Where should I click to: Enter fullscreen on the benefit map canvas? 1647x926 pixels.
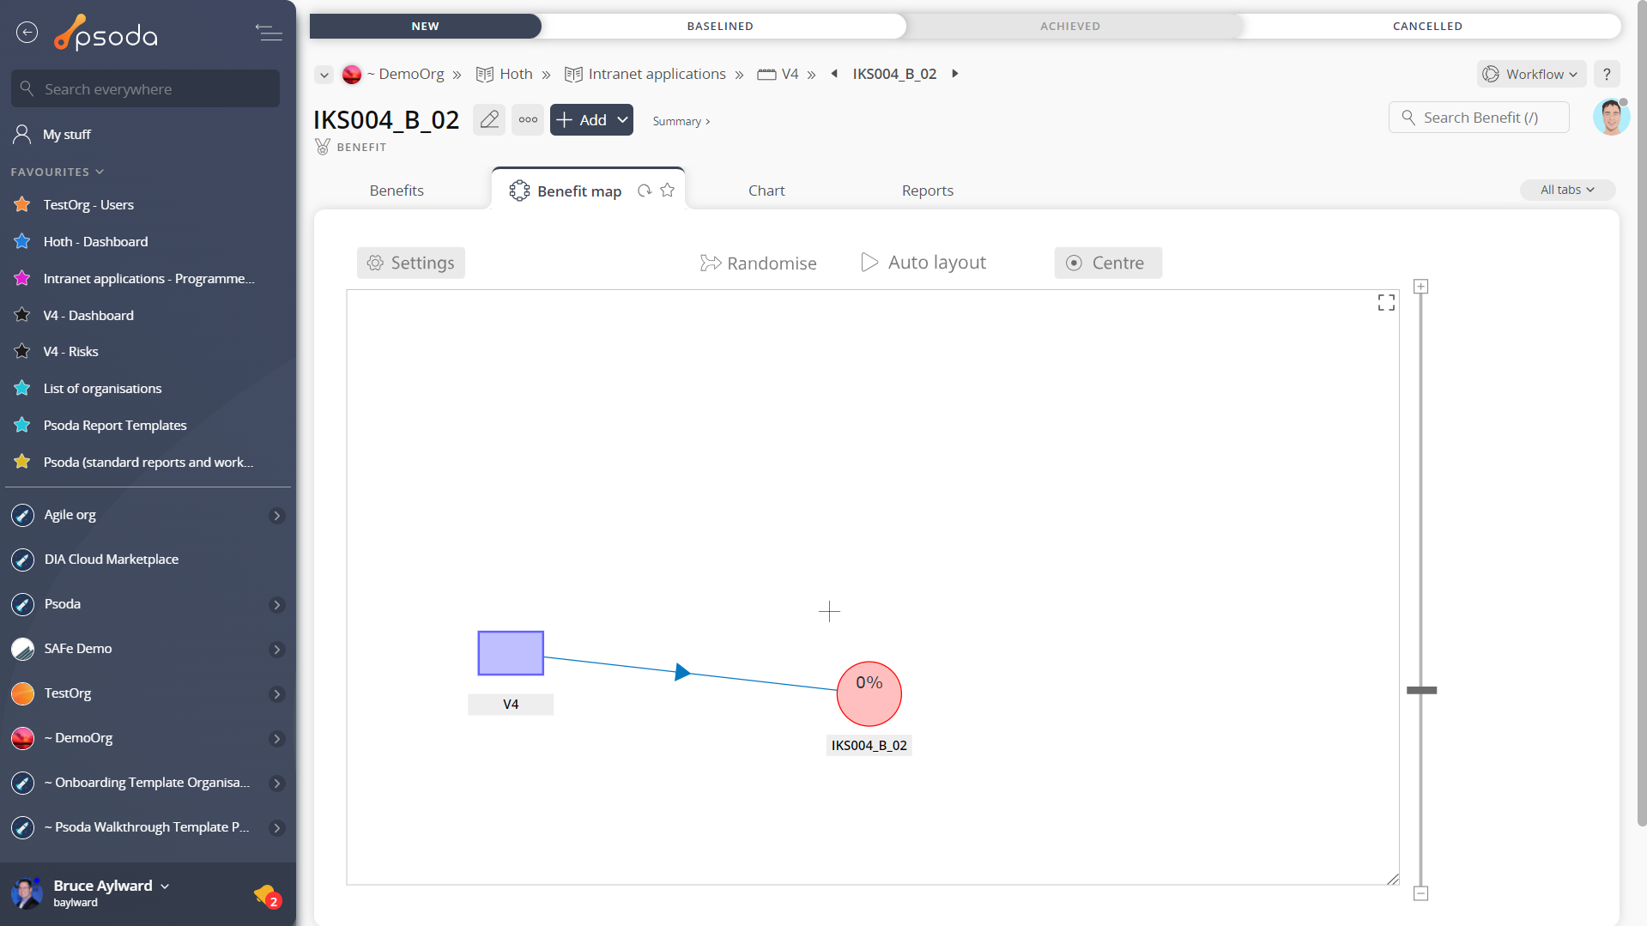[x=1386, y=303]
